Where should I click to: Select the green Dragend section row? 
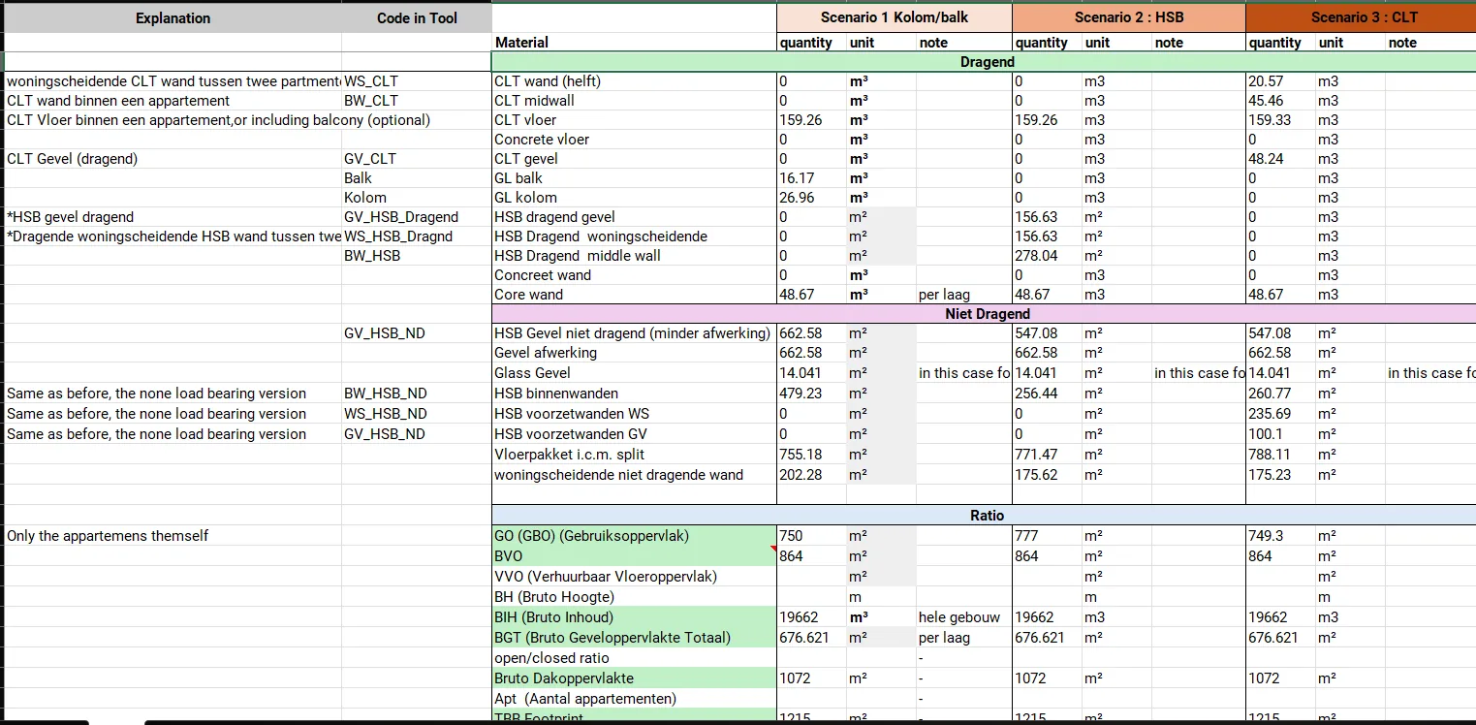click(x=984, y=62)
